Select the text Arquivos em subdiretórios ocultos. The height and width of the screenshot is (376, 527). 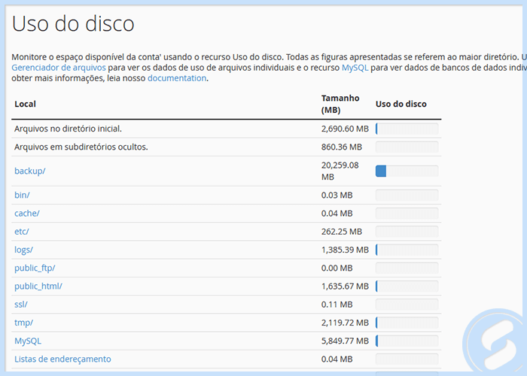pyautogui.click(x=81, y=147)
